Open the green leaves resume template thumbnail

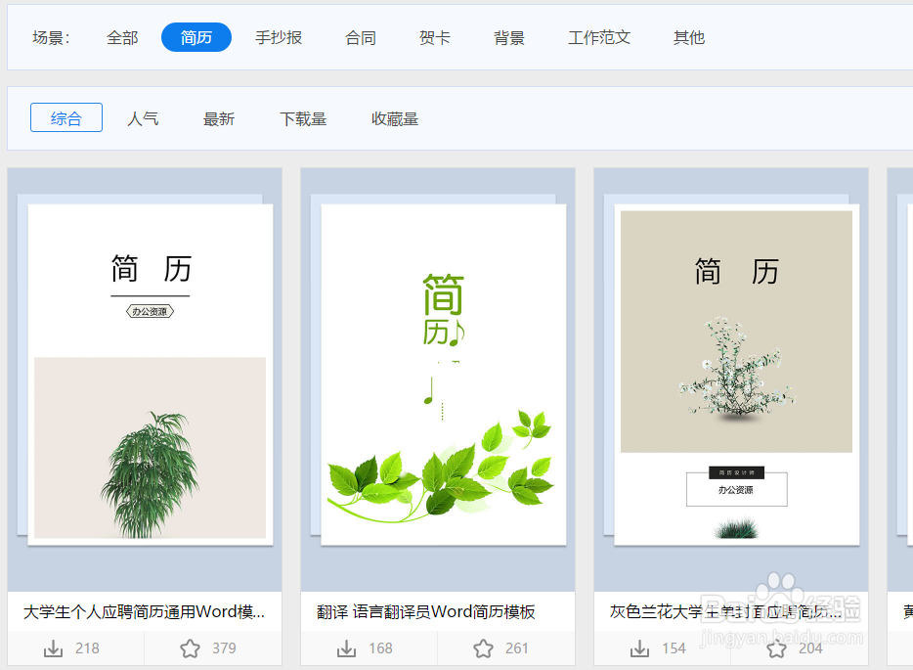pyautogui.click(x=443, y=375)
